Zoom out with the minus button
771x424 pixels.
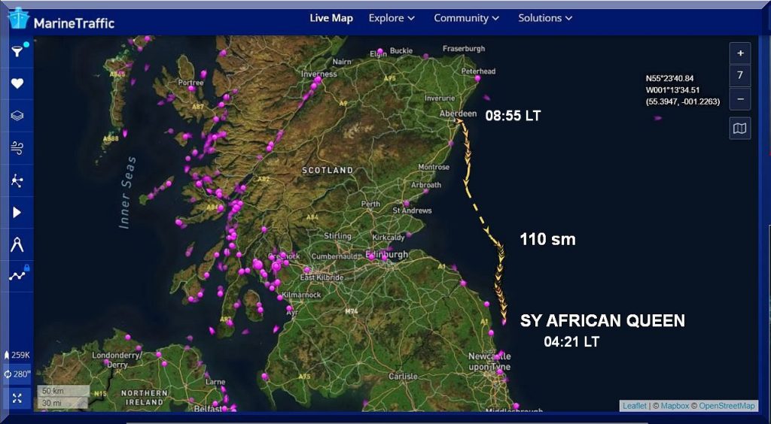coord(740,98)
